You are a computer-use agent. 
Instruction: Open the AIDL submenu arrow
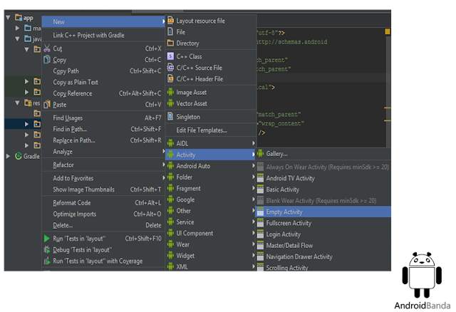tap(254, 143)
